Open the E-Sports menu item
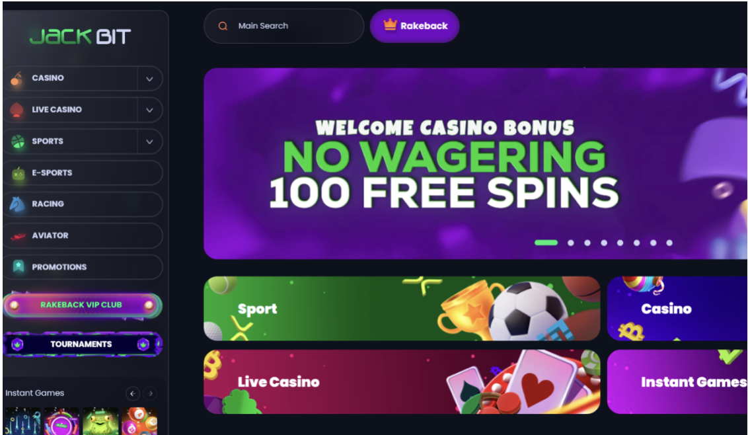Viewport: 748px width, 435px height. (83, 173)
